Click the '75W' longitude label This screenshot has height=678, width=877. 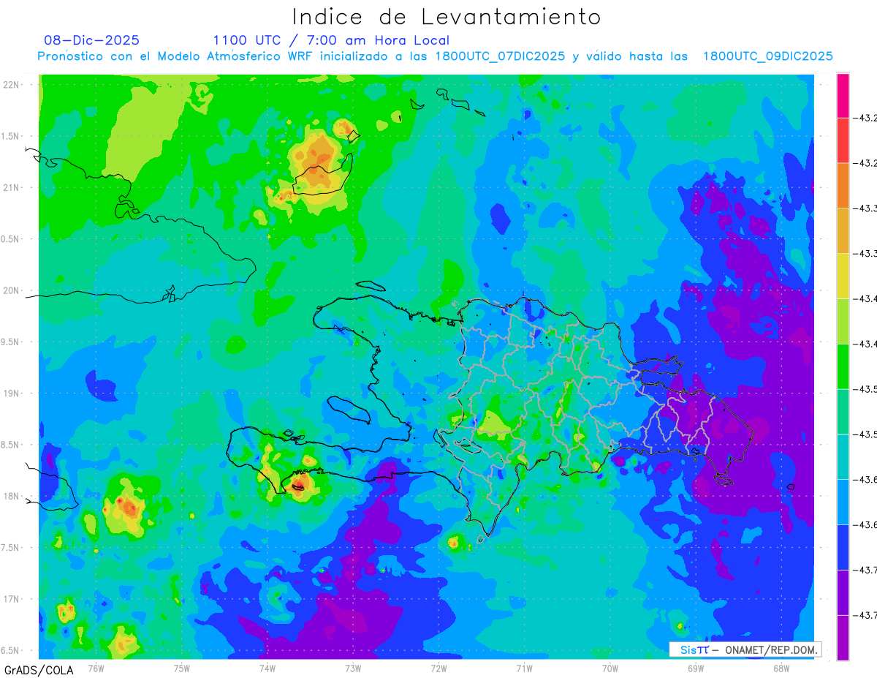tap(182, 668)
